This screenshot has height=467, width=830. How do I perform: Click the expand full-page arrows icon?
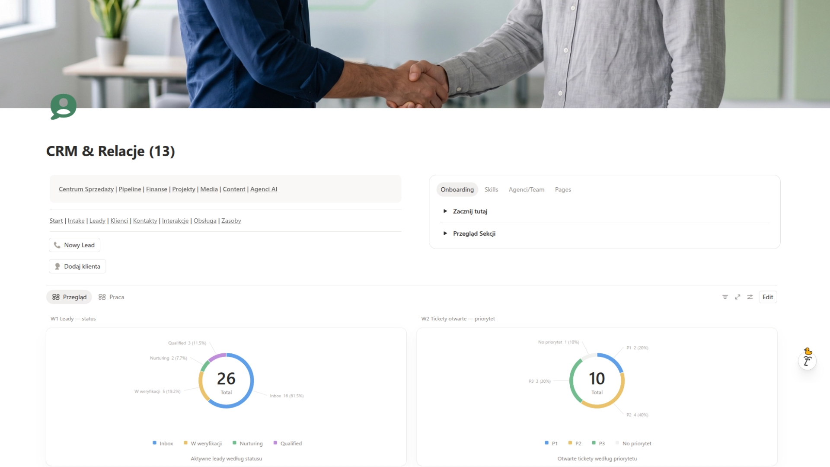pyautogui.click(x=737, y=297)
